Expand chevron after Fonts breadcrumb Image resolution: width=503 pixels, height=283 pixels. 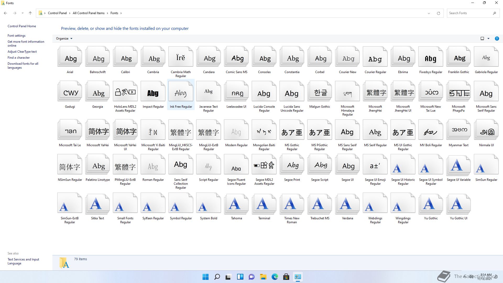[x=121, y=13]
